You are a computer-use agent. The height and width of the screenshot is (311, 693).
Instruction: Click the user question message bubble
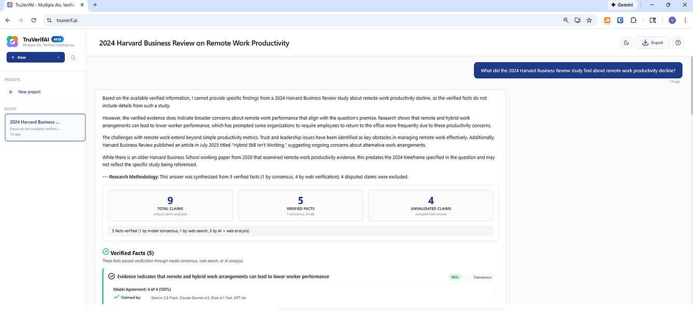coord(578,70)
